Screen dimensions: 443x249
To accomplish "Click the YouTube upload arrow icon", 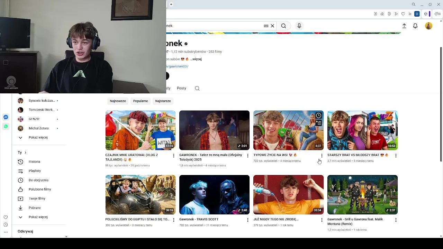I will point(404,26).
